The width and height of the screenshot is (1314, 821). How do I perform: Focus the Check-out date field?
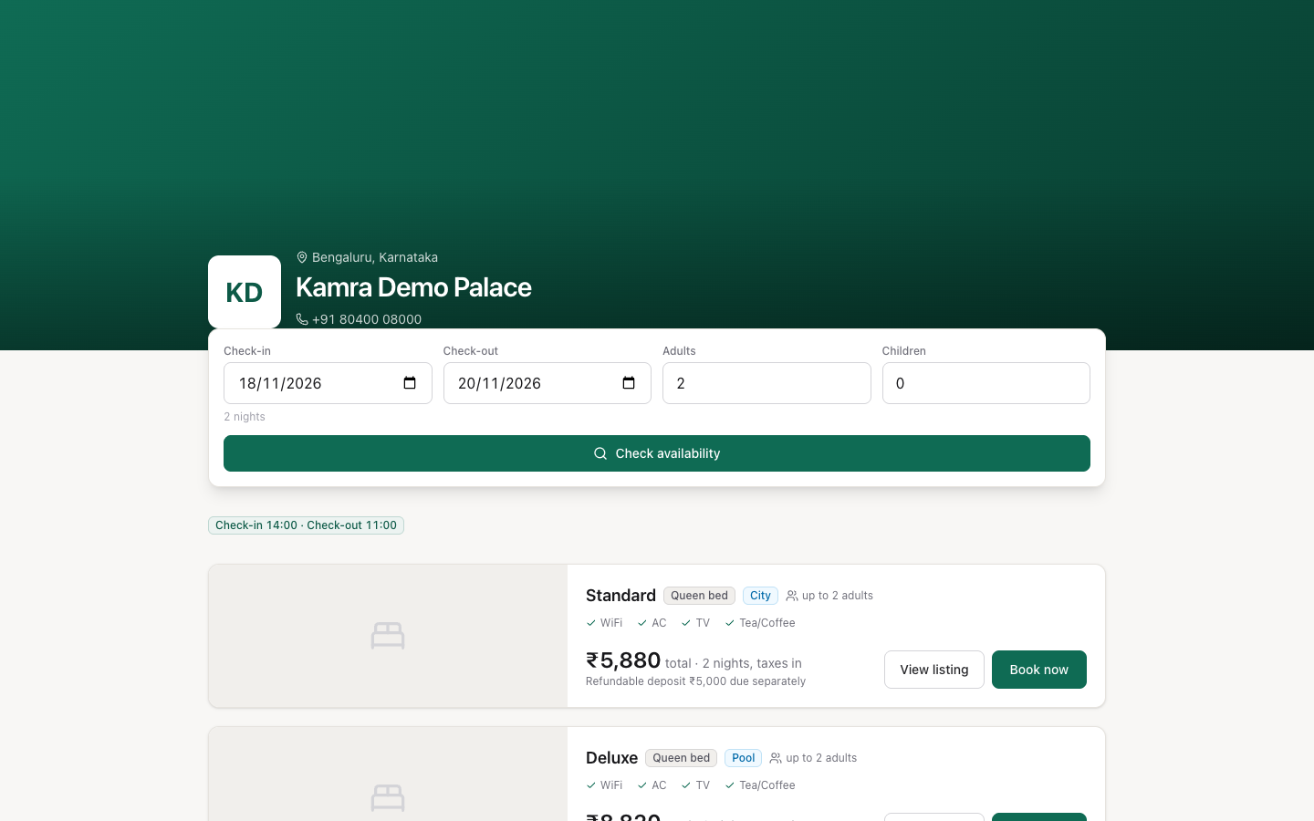coord(547,383)
